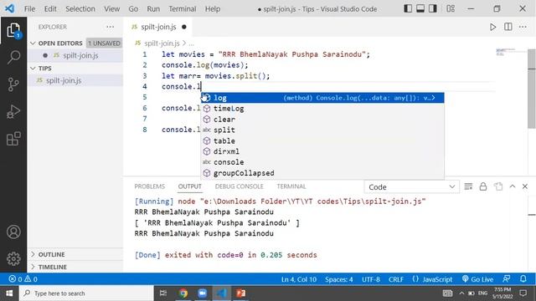The image size is (536, 301).
Task: Open the Edit menu
Action: tap(50, 9)
